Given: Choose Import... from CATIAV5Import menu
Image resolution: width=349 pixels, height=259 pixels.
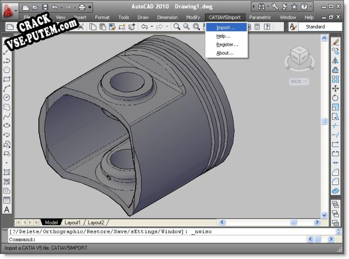Looking at the screenshot, I should tap(226, 28).
